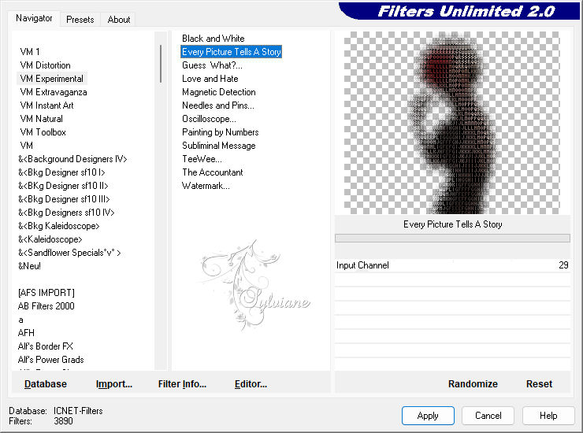The height and width of the screenshot is (433, 583).
Task: Apply the selected filter
Action: coord(428,416)
